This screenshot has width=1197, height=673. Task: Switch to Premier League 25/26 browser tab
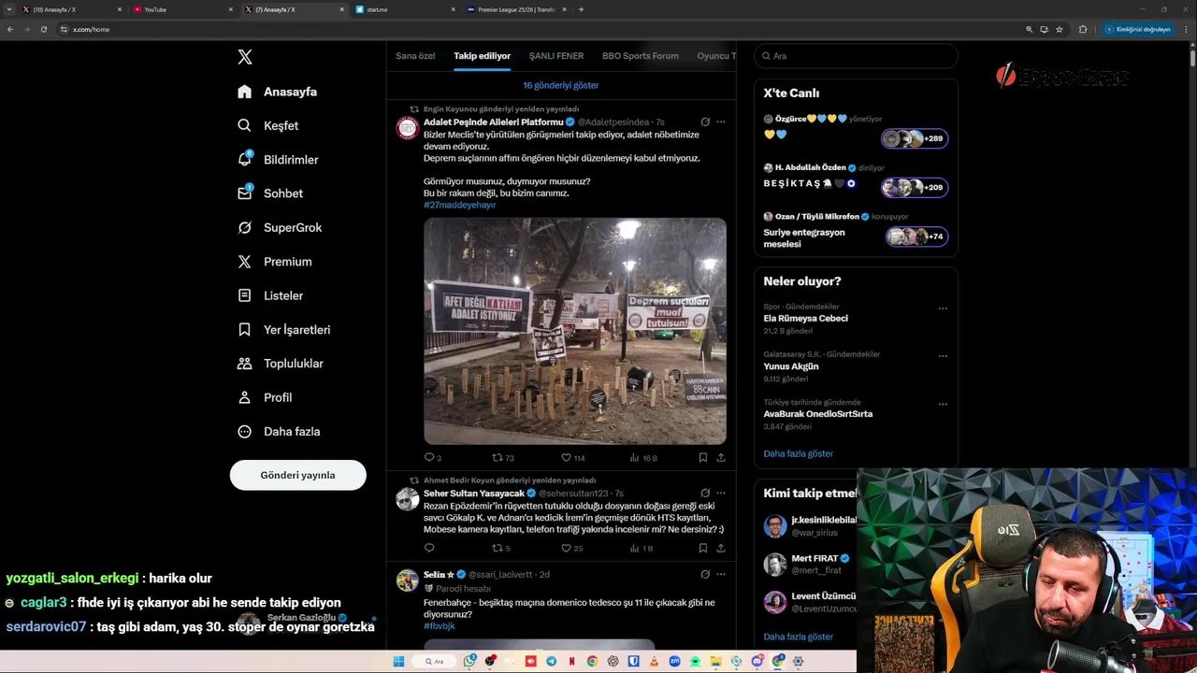click(x=516, y=9)
